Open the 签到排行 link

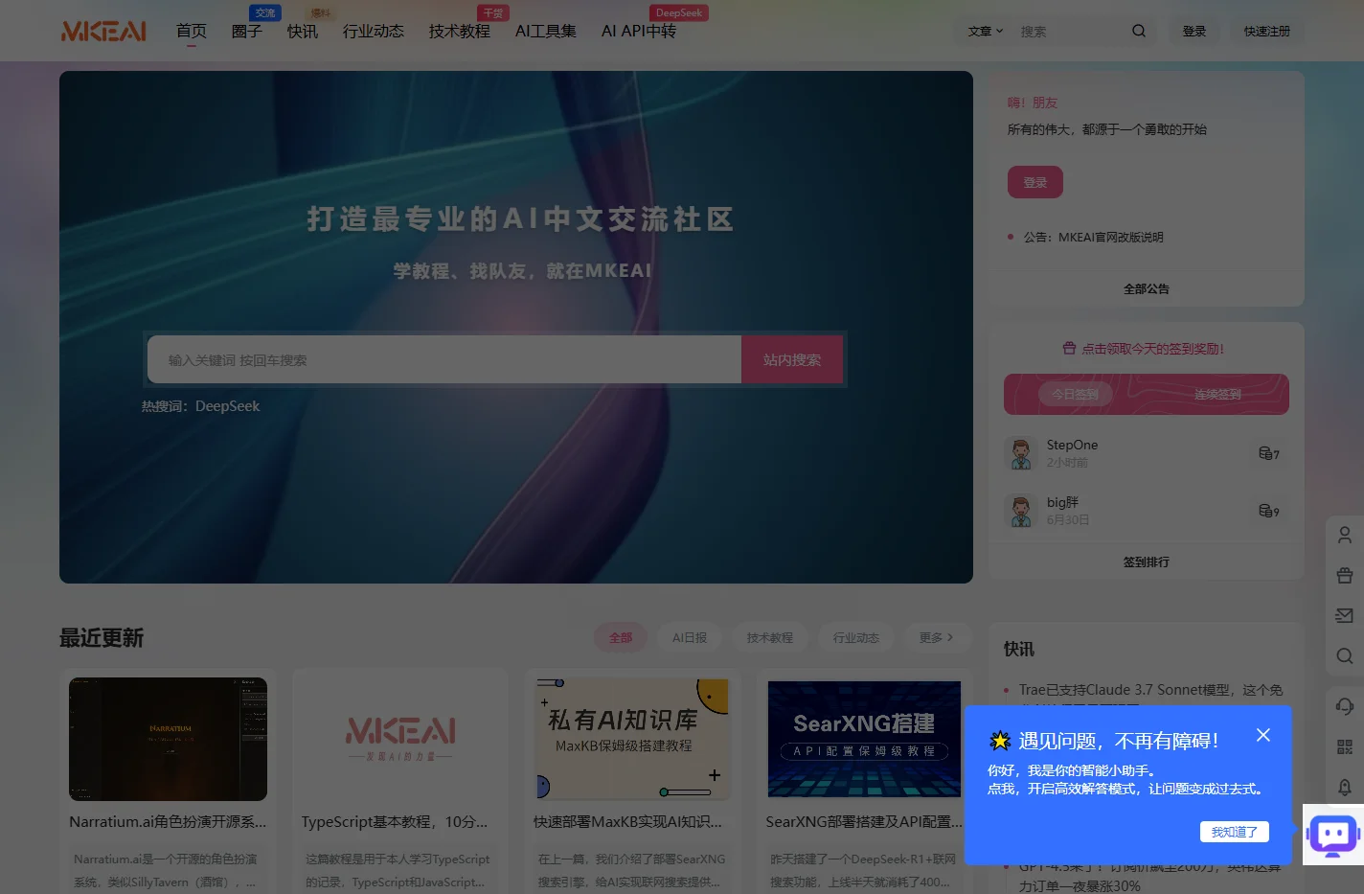click(x=1147, y=562)
